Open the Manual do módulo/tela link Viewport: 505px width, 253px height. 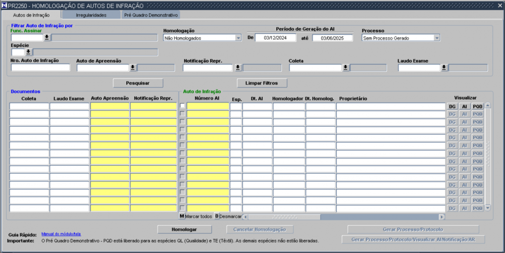pos(61,234)
